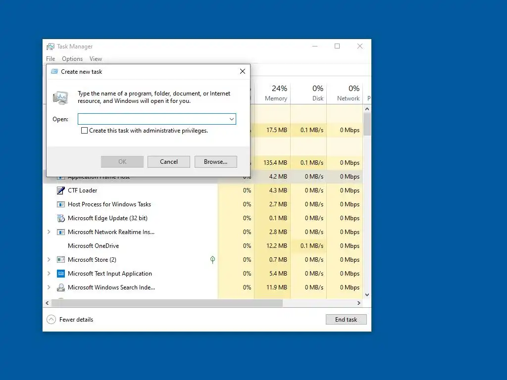Select the CTF Loader process name
This screenshot has width=507, height=380.
[x=83, y=190]
